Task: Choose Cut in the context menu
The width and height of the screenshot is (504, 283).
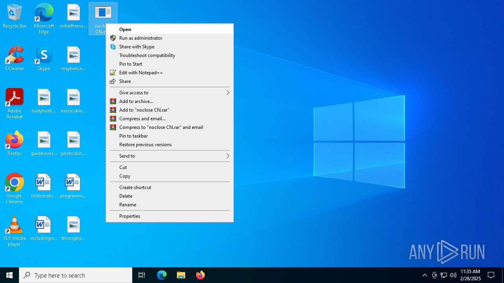Action: tap(170, 167)
